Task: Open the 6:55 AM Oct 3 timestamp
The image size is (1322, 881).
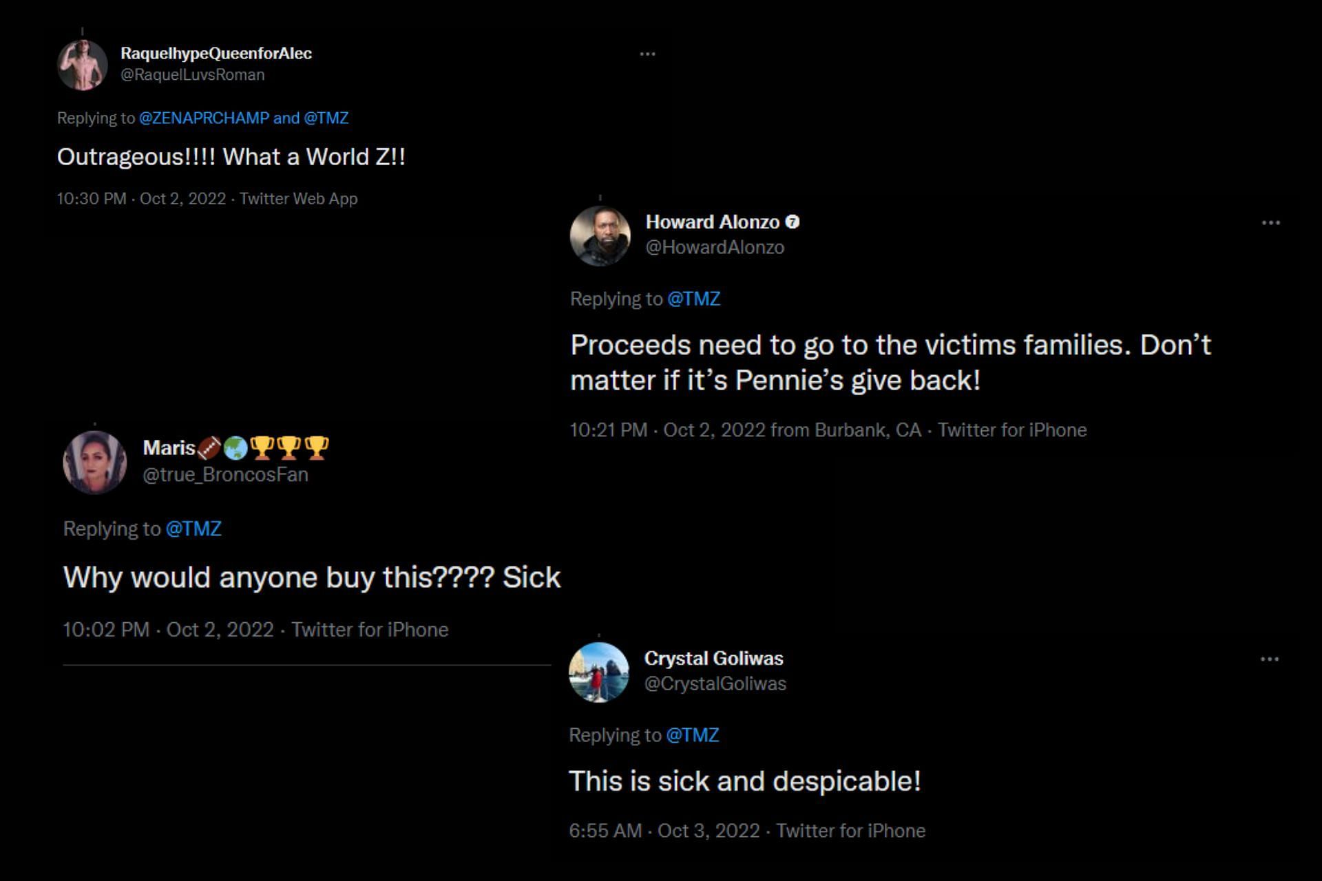Action: pyautogui.click(x=664, y=831)
